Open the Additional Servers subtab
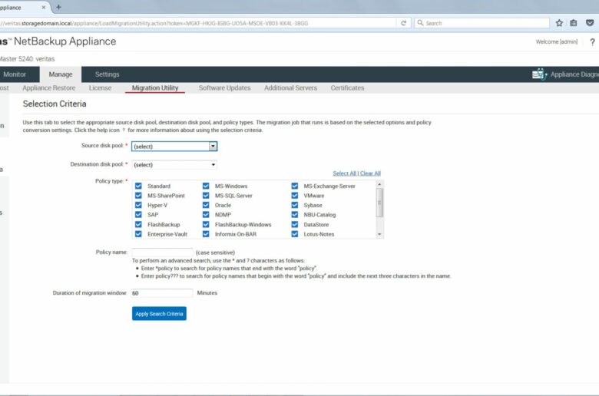Image resolution: width=599 pixels, height=396 pixels. (x=291, y=87)
